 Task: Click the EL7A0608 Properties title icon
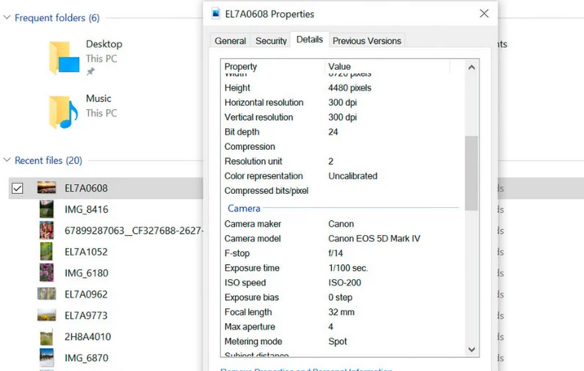click(215, 14)
